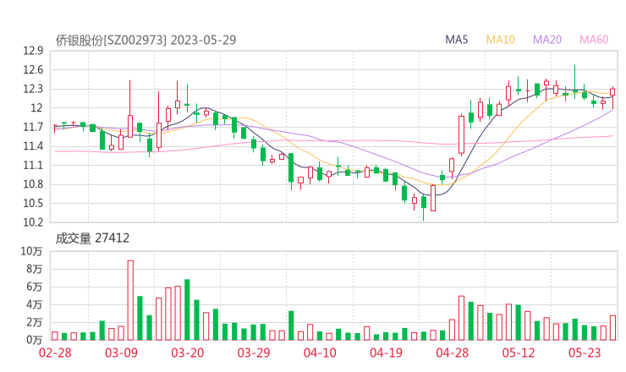Click the 10.2 price axis label
Image resolution: width=626 pixels, height=372 pixels.
pos(33,222)
